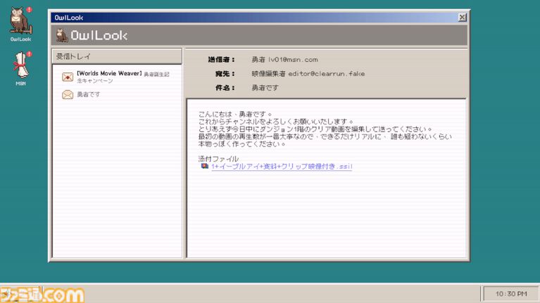Viewport: 540px width, 303px height.
Task: Click the red notification badge on MSN icon
Action: point(29,54)
